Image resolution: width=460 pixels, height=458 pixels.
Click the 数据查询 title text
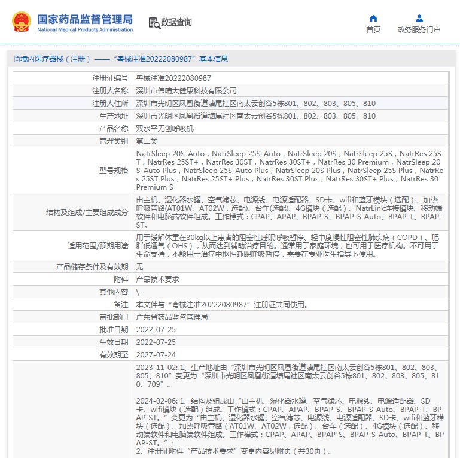[176, 22]
